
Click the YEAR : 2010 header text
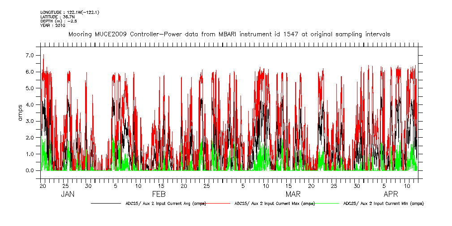[x=53, y=26]
